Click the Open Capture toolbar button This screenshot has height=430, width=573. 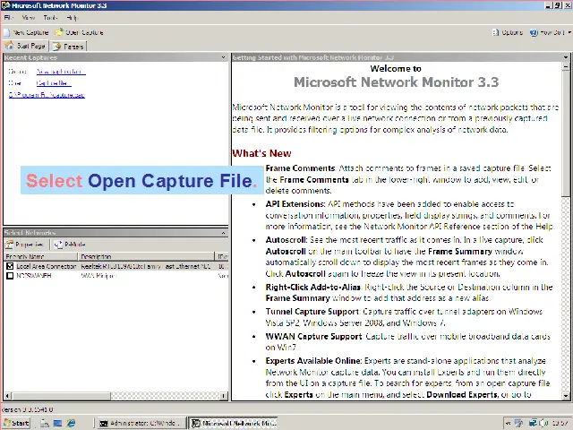coord(80,32)
